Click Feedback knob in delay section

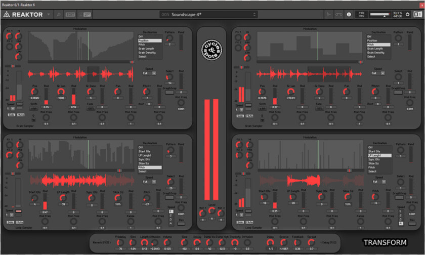(x=297, y=243)
